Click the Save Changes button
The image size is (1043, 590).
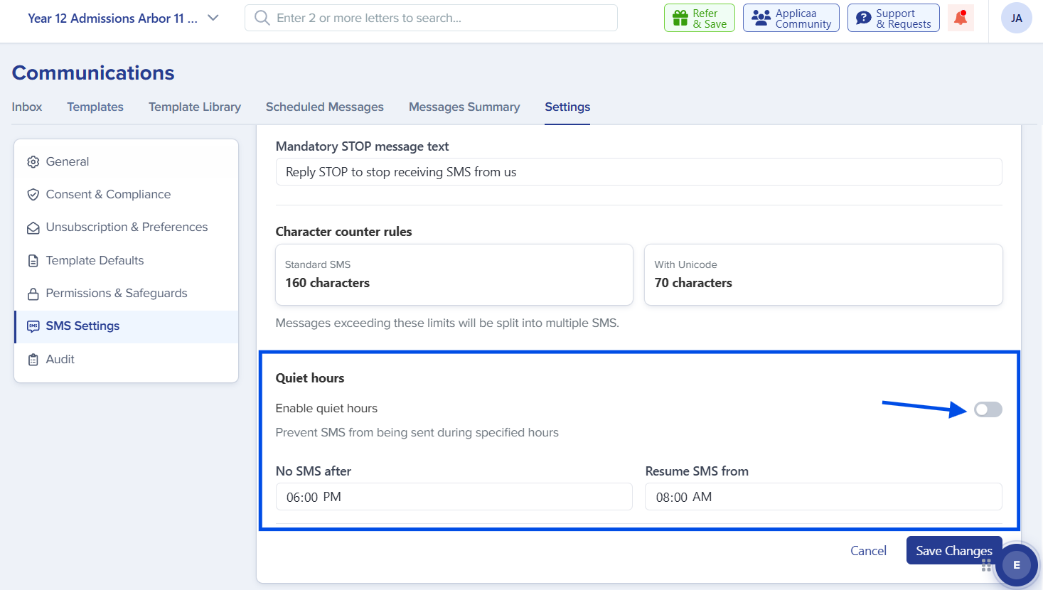coord(954,550)
